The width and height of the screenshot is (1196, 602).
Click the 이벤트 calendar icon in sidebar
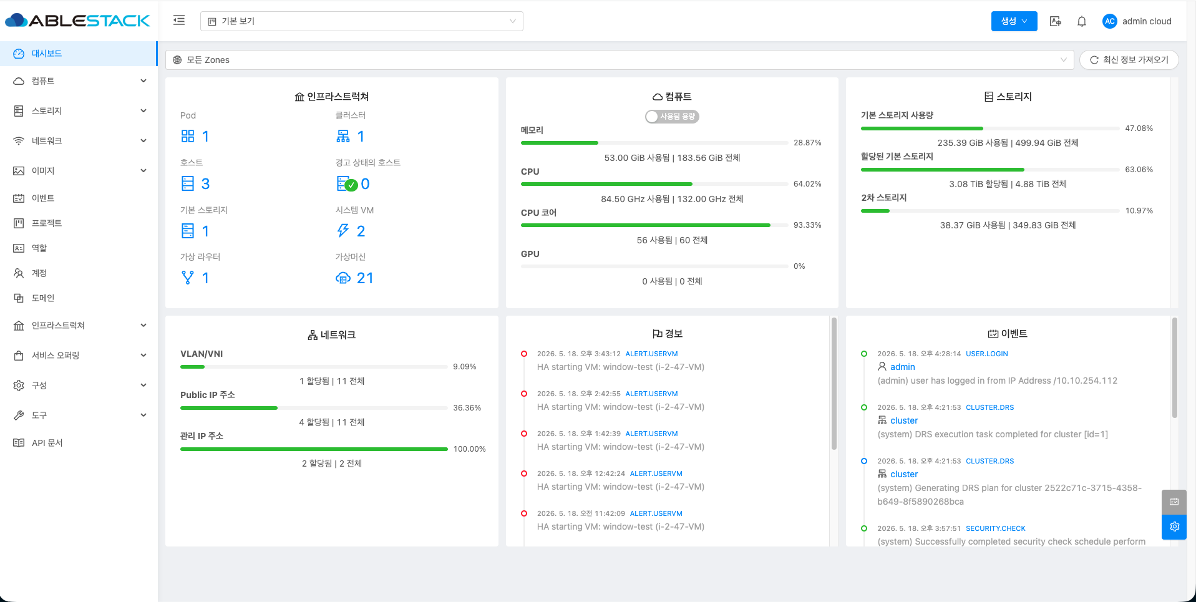tap(19, 198)
